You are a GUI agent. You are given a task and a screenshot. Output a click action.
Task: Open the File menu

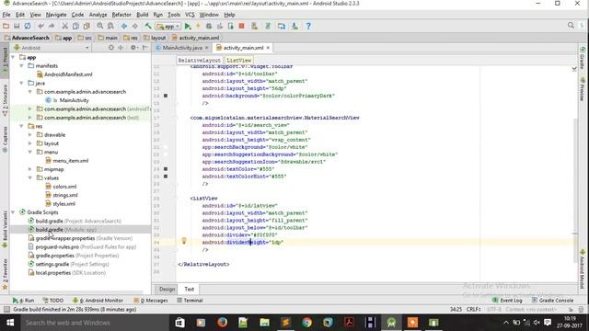pos(6,15)
